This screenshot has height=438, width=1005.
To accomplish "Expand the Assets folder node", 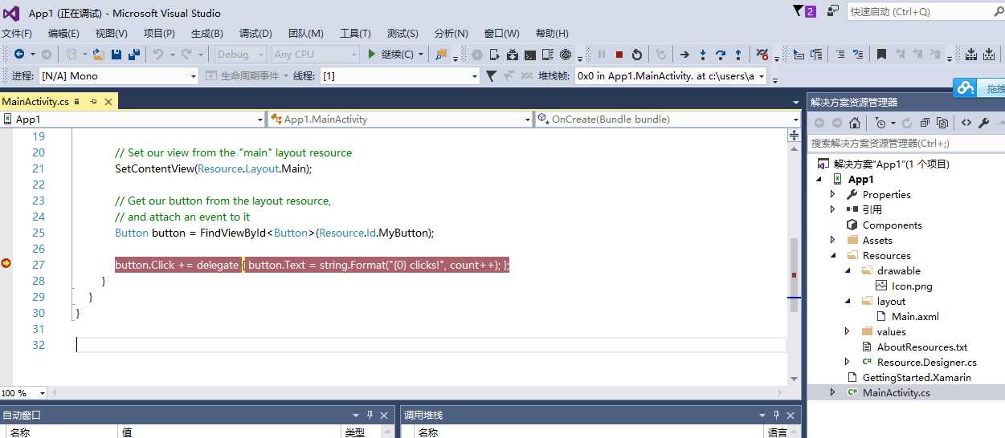I will (833, 240).
